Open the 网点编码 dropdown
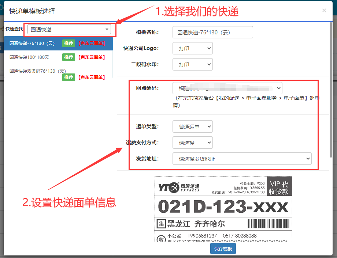Image resolution: width=337 pixels, height=258 pixels. pyautogui.click(x=227, y=88)
